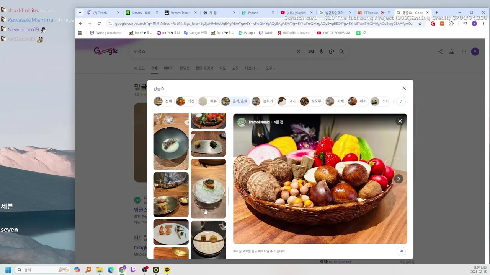Select the 메뉴 photo category chip
This screenshot has height=275, width=490.
pyautogui.click(x=208, y=101)
